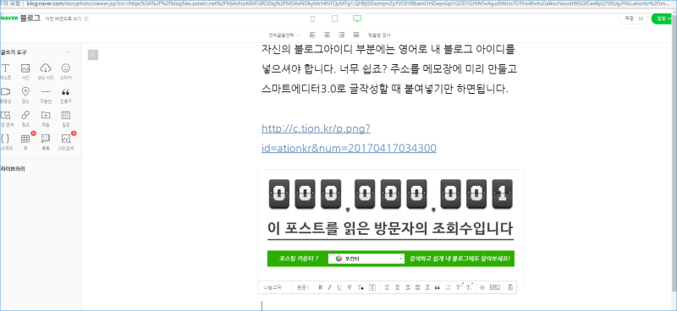Open the 포칸터 dropdown in the banner
This screenshot has height=311, width=677.
click(366, 259)
